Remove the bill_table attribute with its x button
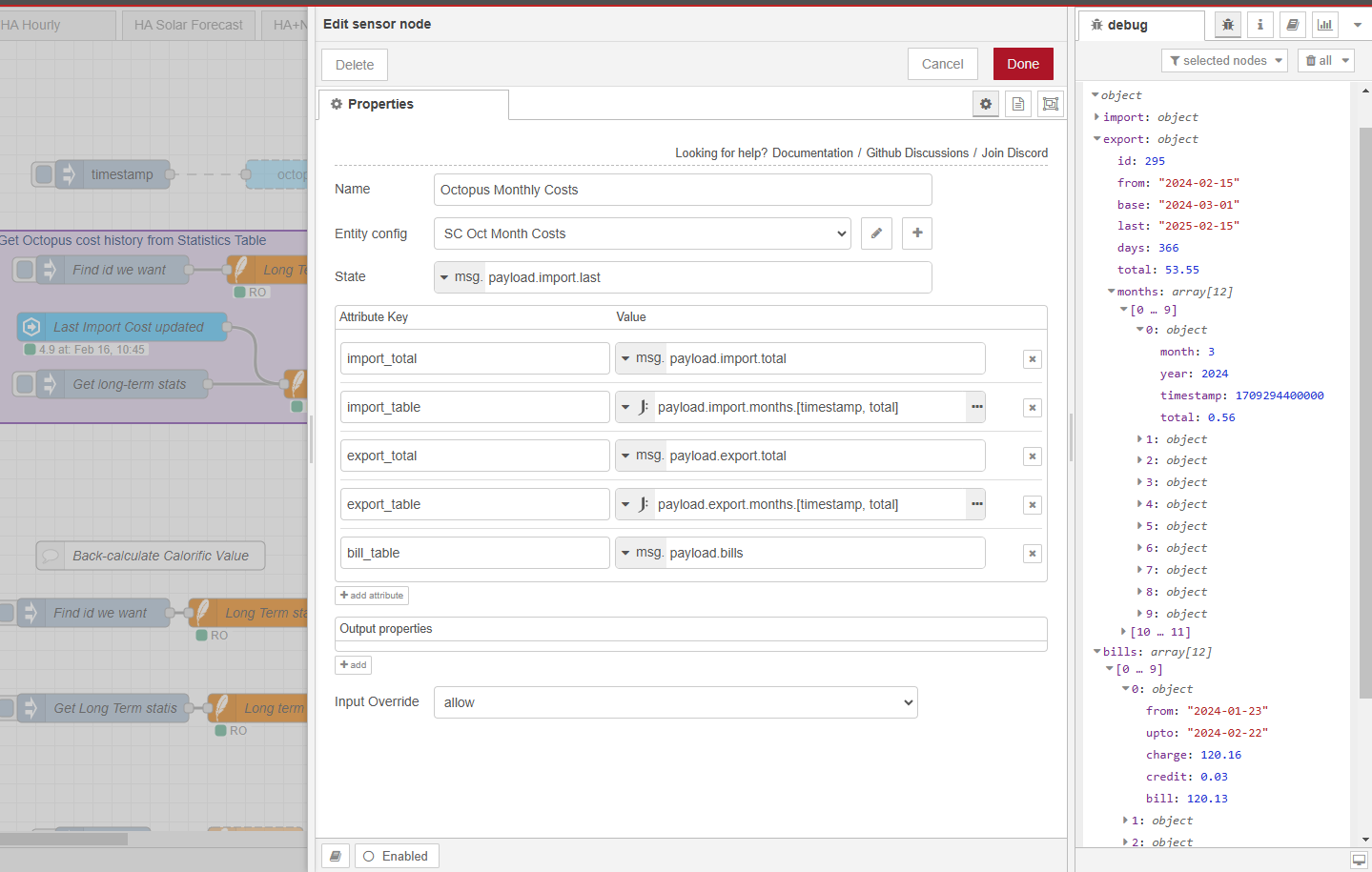This screenshot has height=872, width=1372. (1033, 553)
